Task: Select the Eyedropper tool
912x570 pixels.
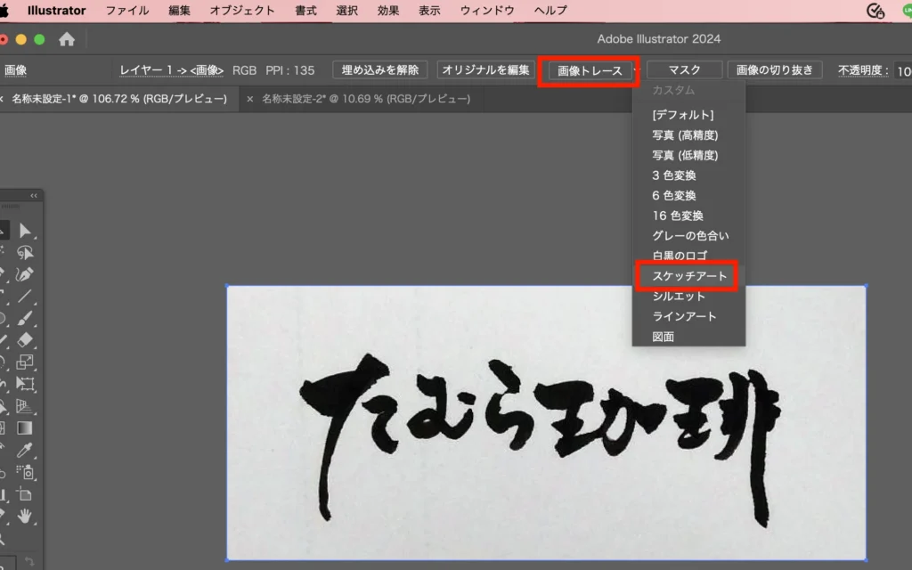Action: tap(25, 450)
